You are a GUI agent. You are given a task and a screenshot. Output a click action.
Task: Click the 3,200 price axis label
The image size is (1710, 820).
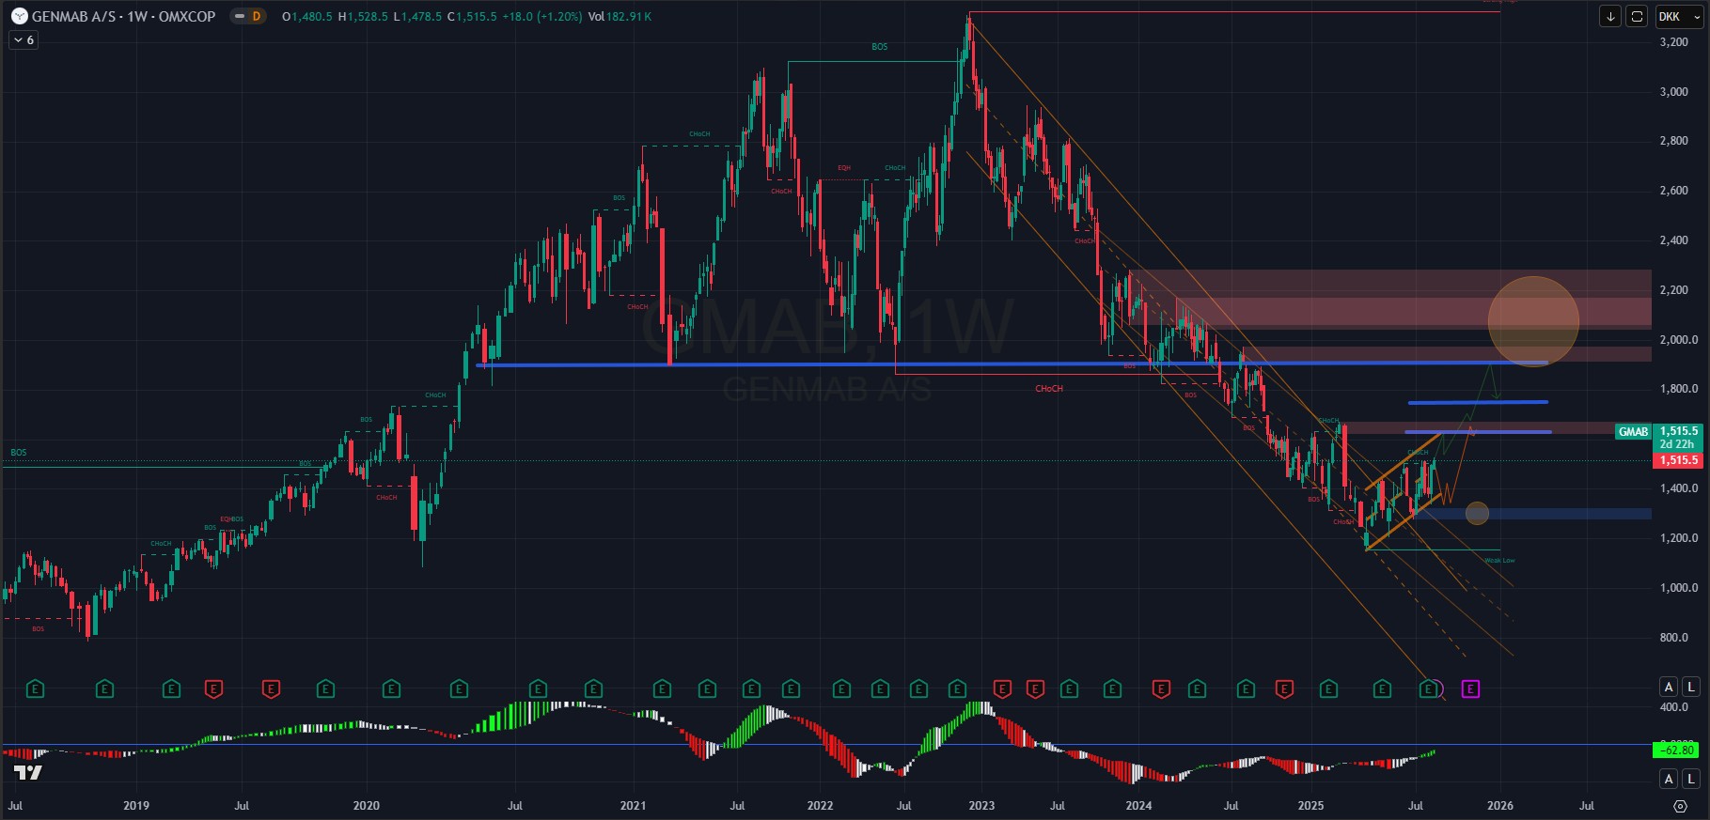(x=1673, y=42)
